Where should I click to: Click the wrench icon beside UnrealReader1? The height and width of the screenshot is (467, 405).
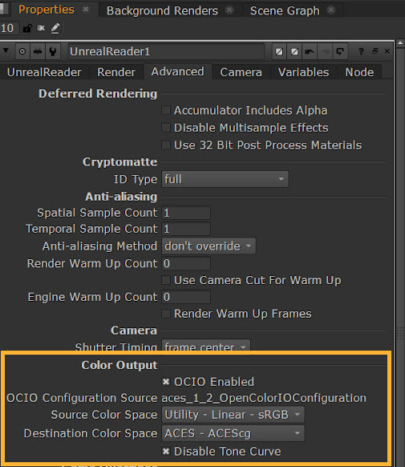(x=53, y=51)
